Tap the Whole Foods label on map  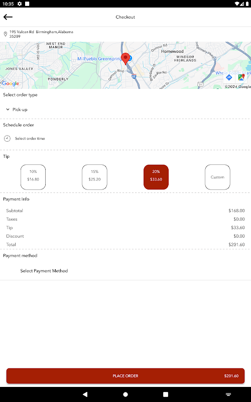(x=233, y=73)
